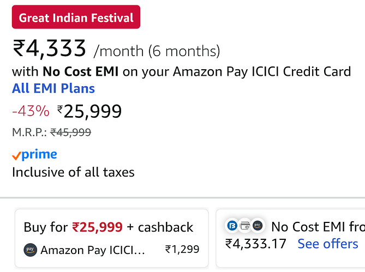
Task: Open the See offers link
Action: pyautogui.click(x=327, y=244)
